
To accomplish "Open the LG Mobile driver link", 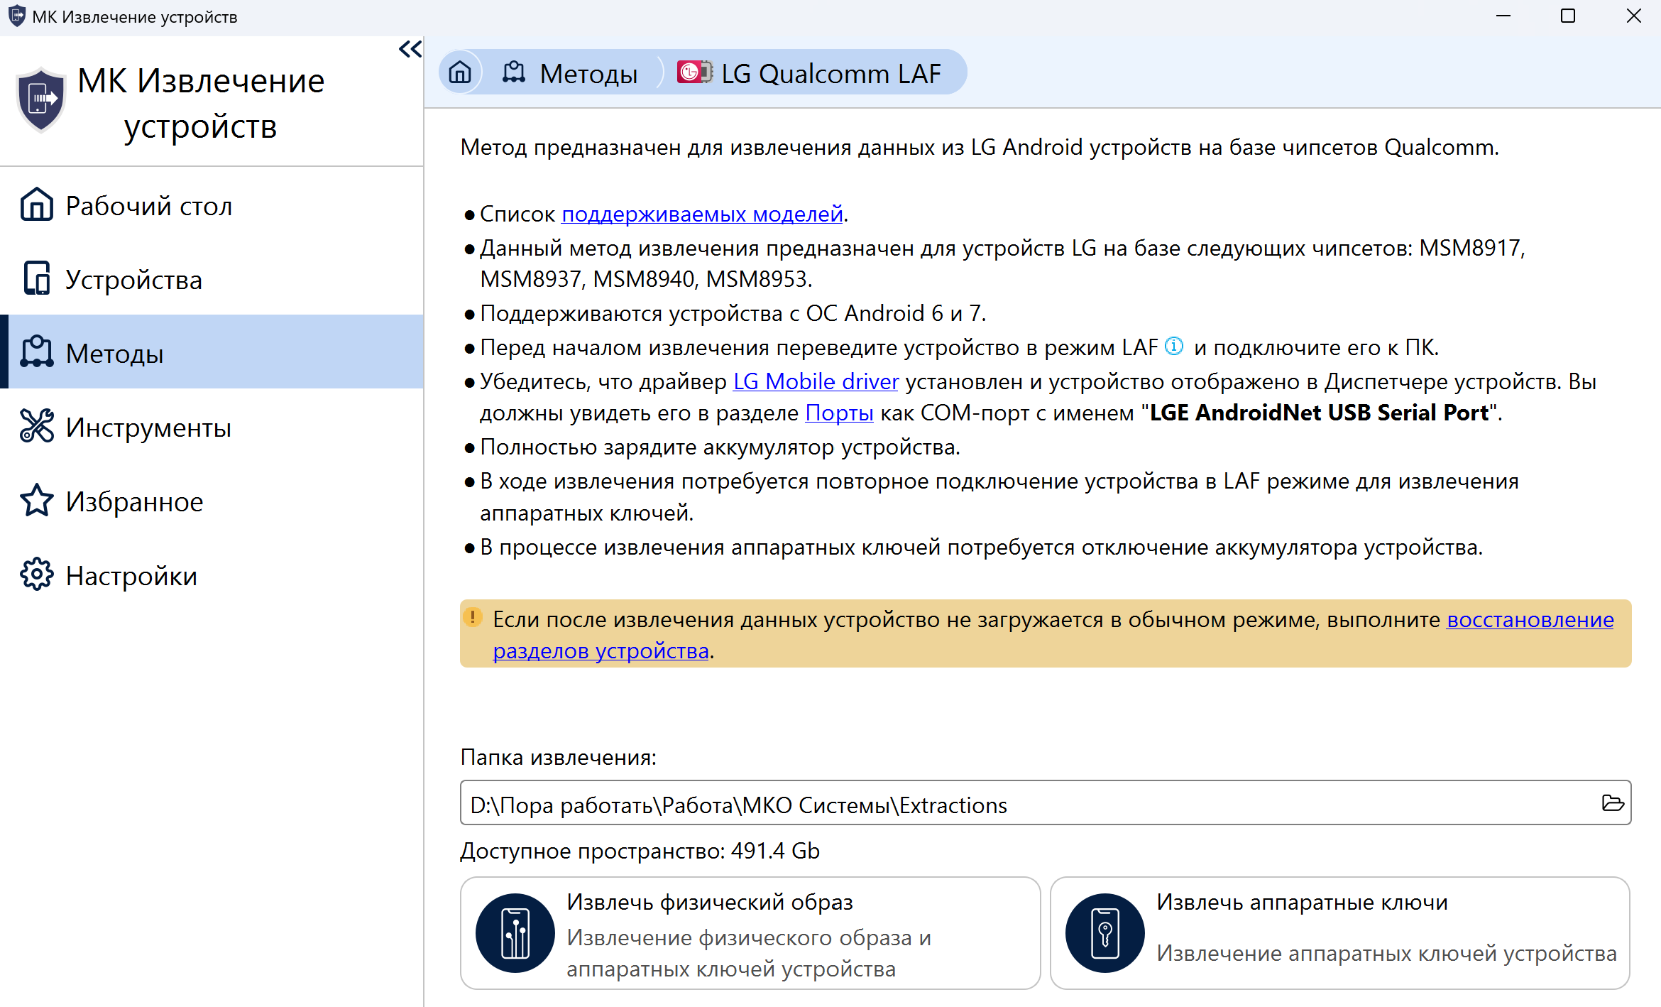I will point(816,382).
